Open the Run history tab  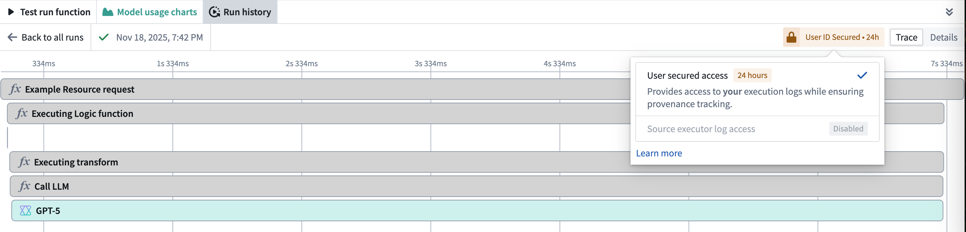[x=240, y=12]
